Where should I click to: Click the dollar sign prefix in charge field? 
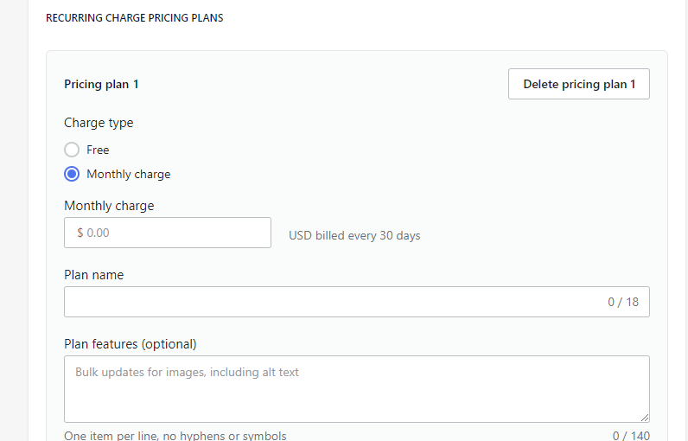[80, 233]
